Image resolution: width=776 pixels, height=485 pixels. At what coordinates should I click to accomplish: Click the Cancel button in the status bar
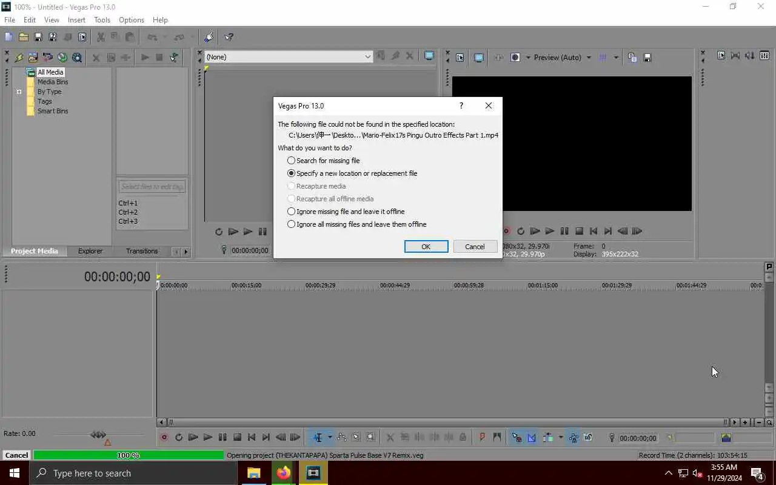point(16,455)
